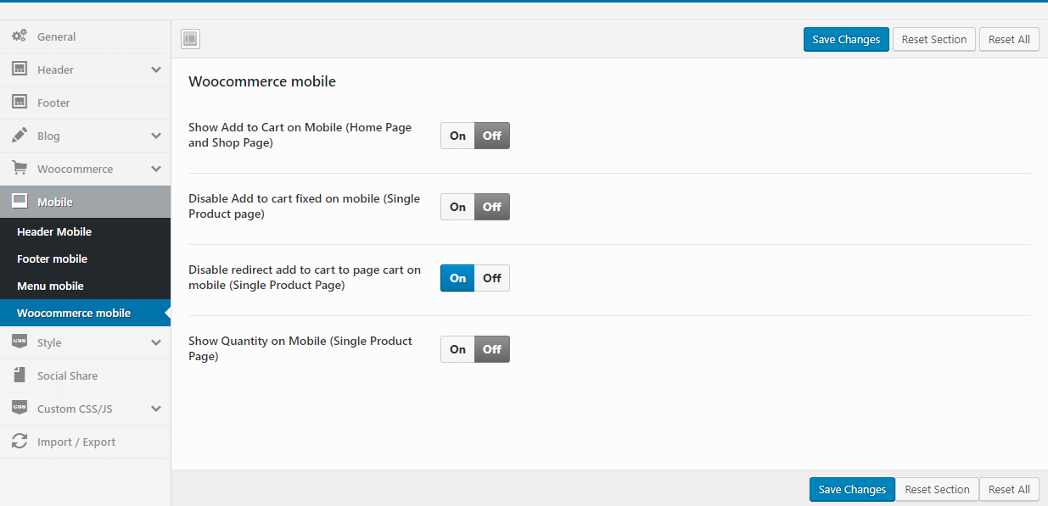Turn on Disable Add to cart fixed
Screen dimensions: 1048x506
457,207
